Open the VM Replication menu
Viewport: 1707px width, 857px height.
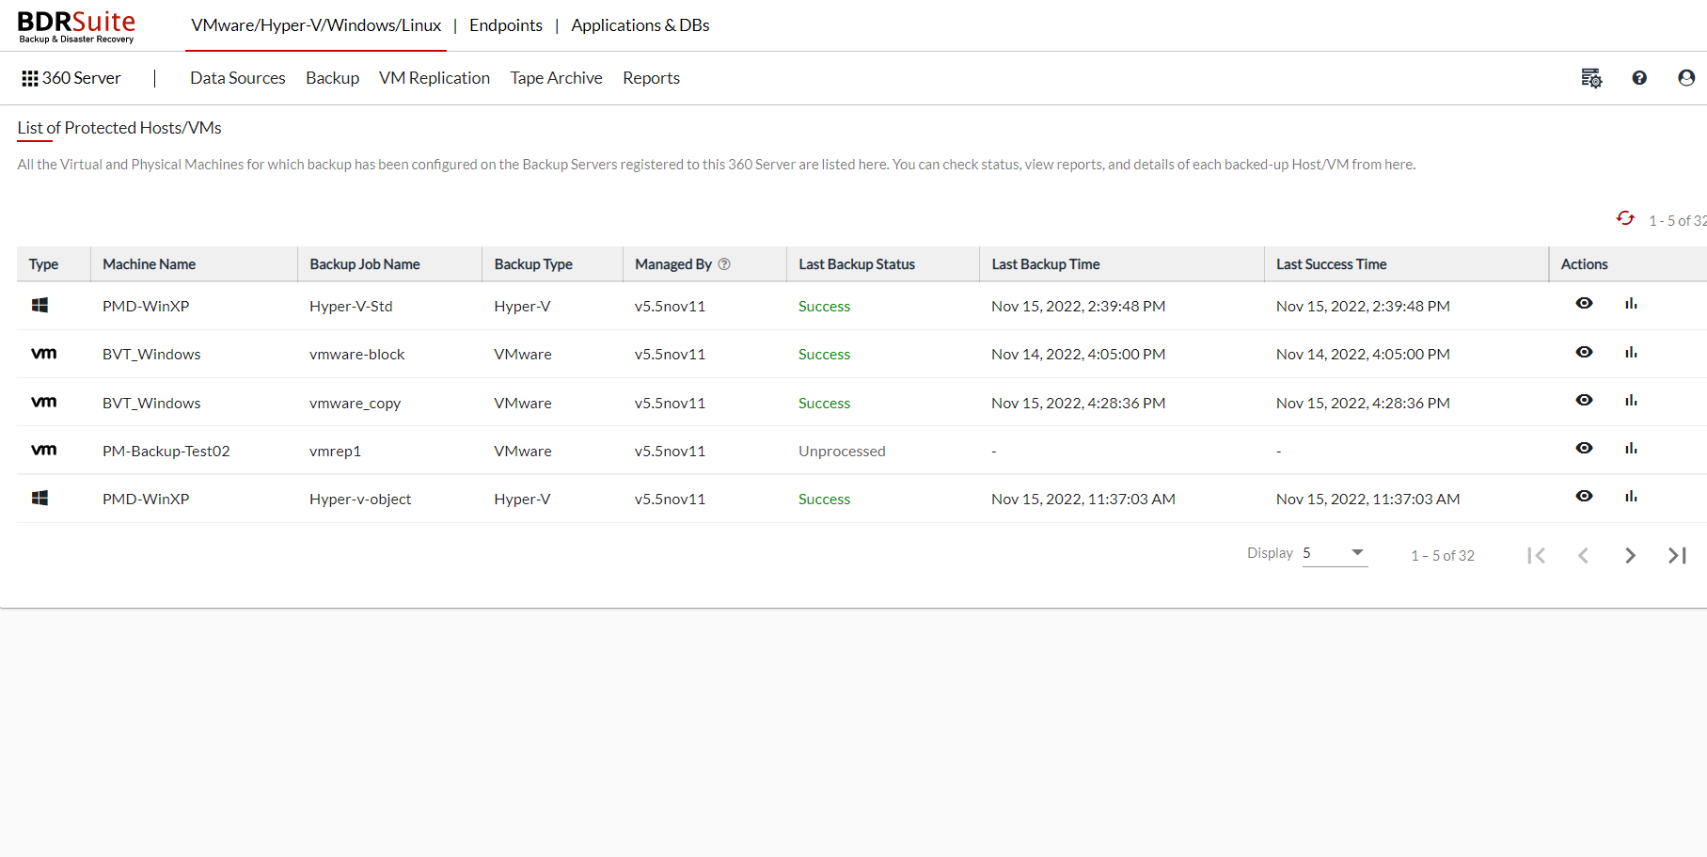coord(435,78)
